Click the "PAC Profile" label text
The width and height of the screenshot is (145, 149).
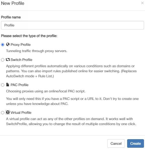[x=19, y=85]
